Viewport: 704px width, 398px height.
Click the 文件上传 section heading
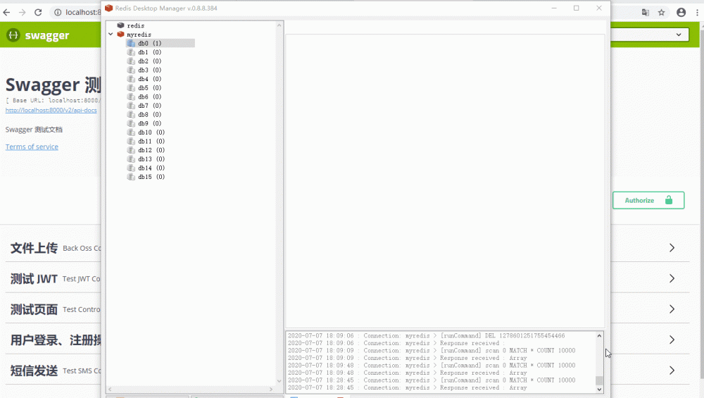[34, 248]
